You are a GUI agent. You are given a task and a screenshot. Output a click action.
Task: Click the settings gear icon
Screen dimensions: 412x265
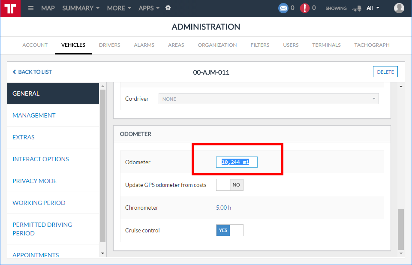pyautogui.click(x=168, y=8)
